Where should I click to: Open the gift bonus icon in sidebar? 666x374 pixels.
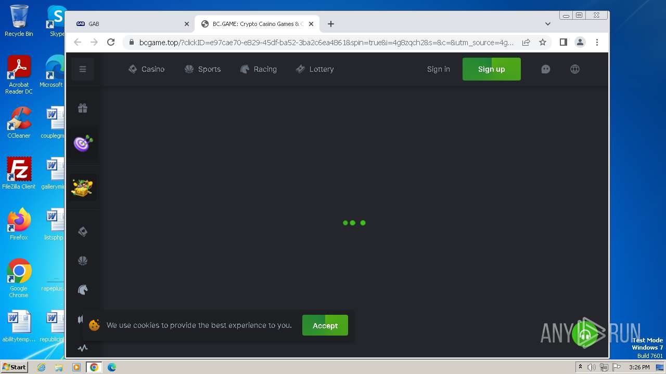83,108
